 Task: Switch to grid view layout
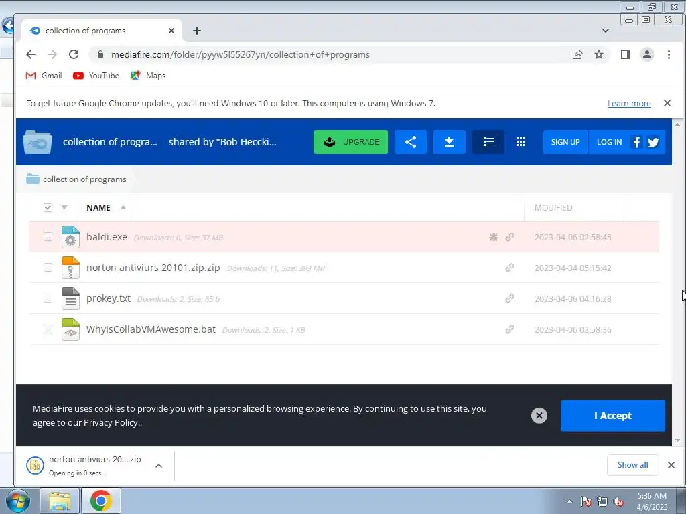[521, 142]
